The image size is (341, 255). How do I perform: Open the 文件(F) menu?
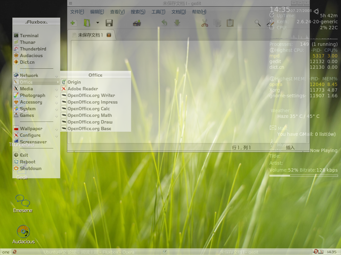(77, 12)
